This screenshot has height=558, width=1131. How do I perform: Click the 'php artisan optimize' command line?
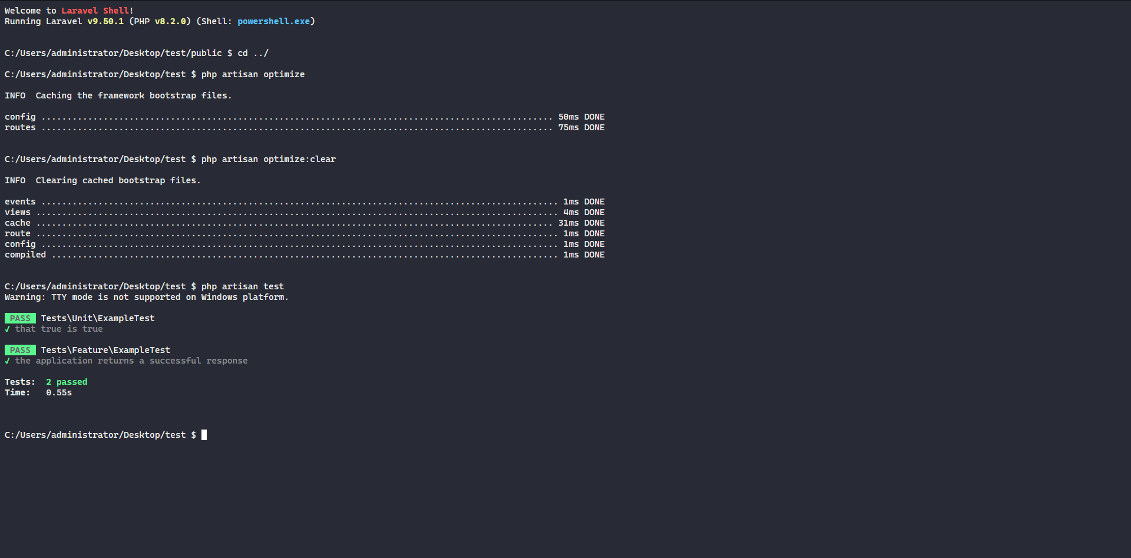point(253,74)
